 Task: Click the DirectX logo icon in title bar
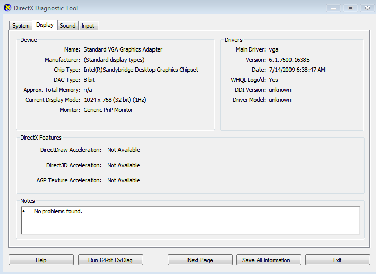pyautogui.click(x=7, y=8)
